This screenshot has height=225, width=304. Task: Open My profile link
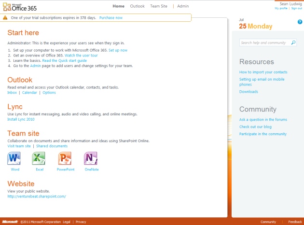click(x=281, y=8)
